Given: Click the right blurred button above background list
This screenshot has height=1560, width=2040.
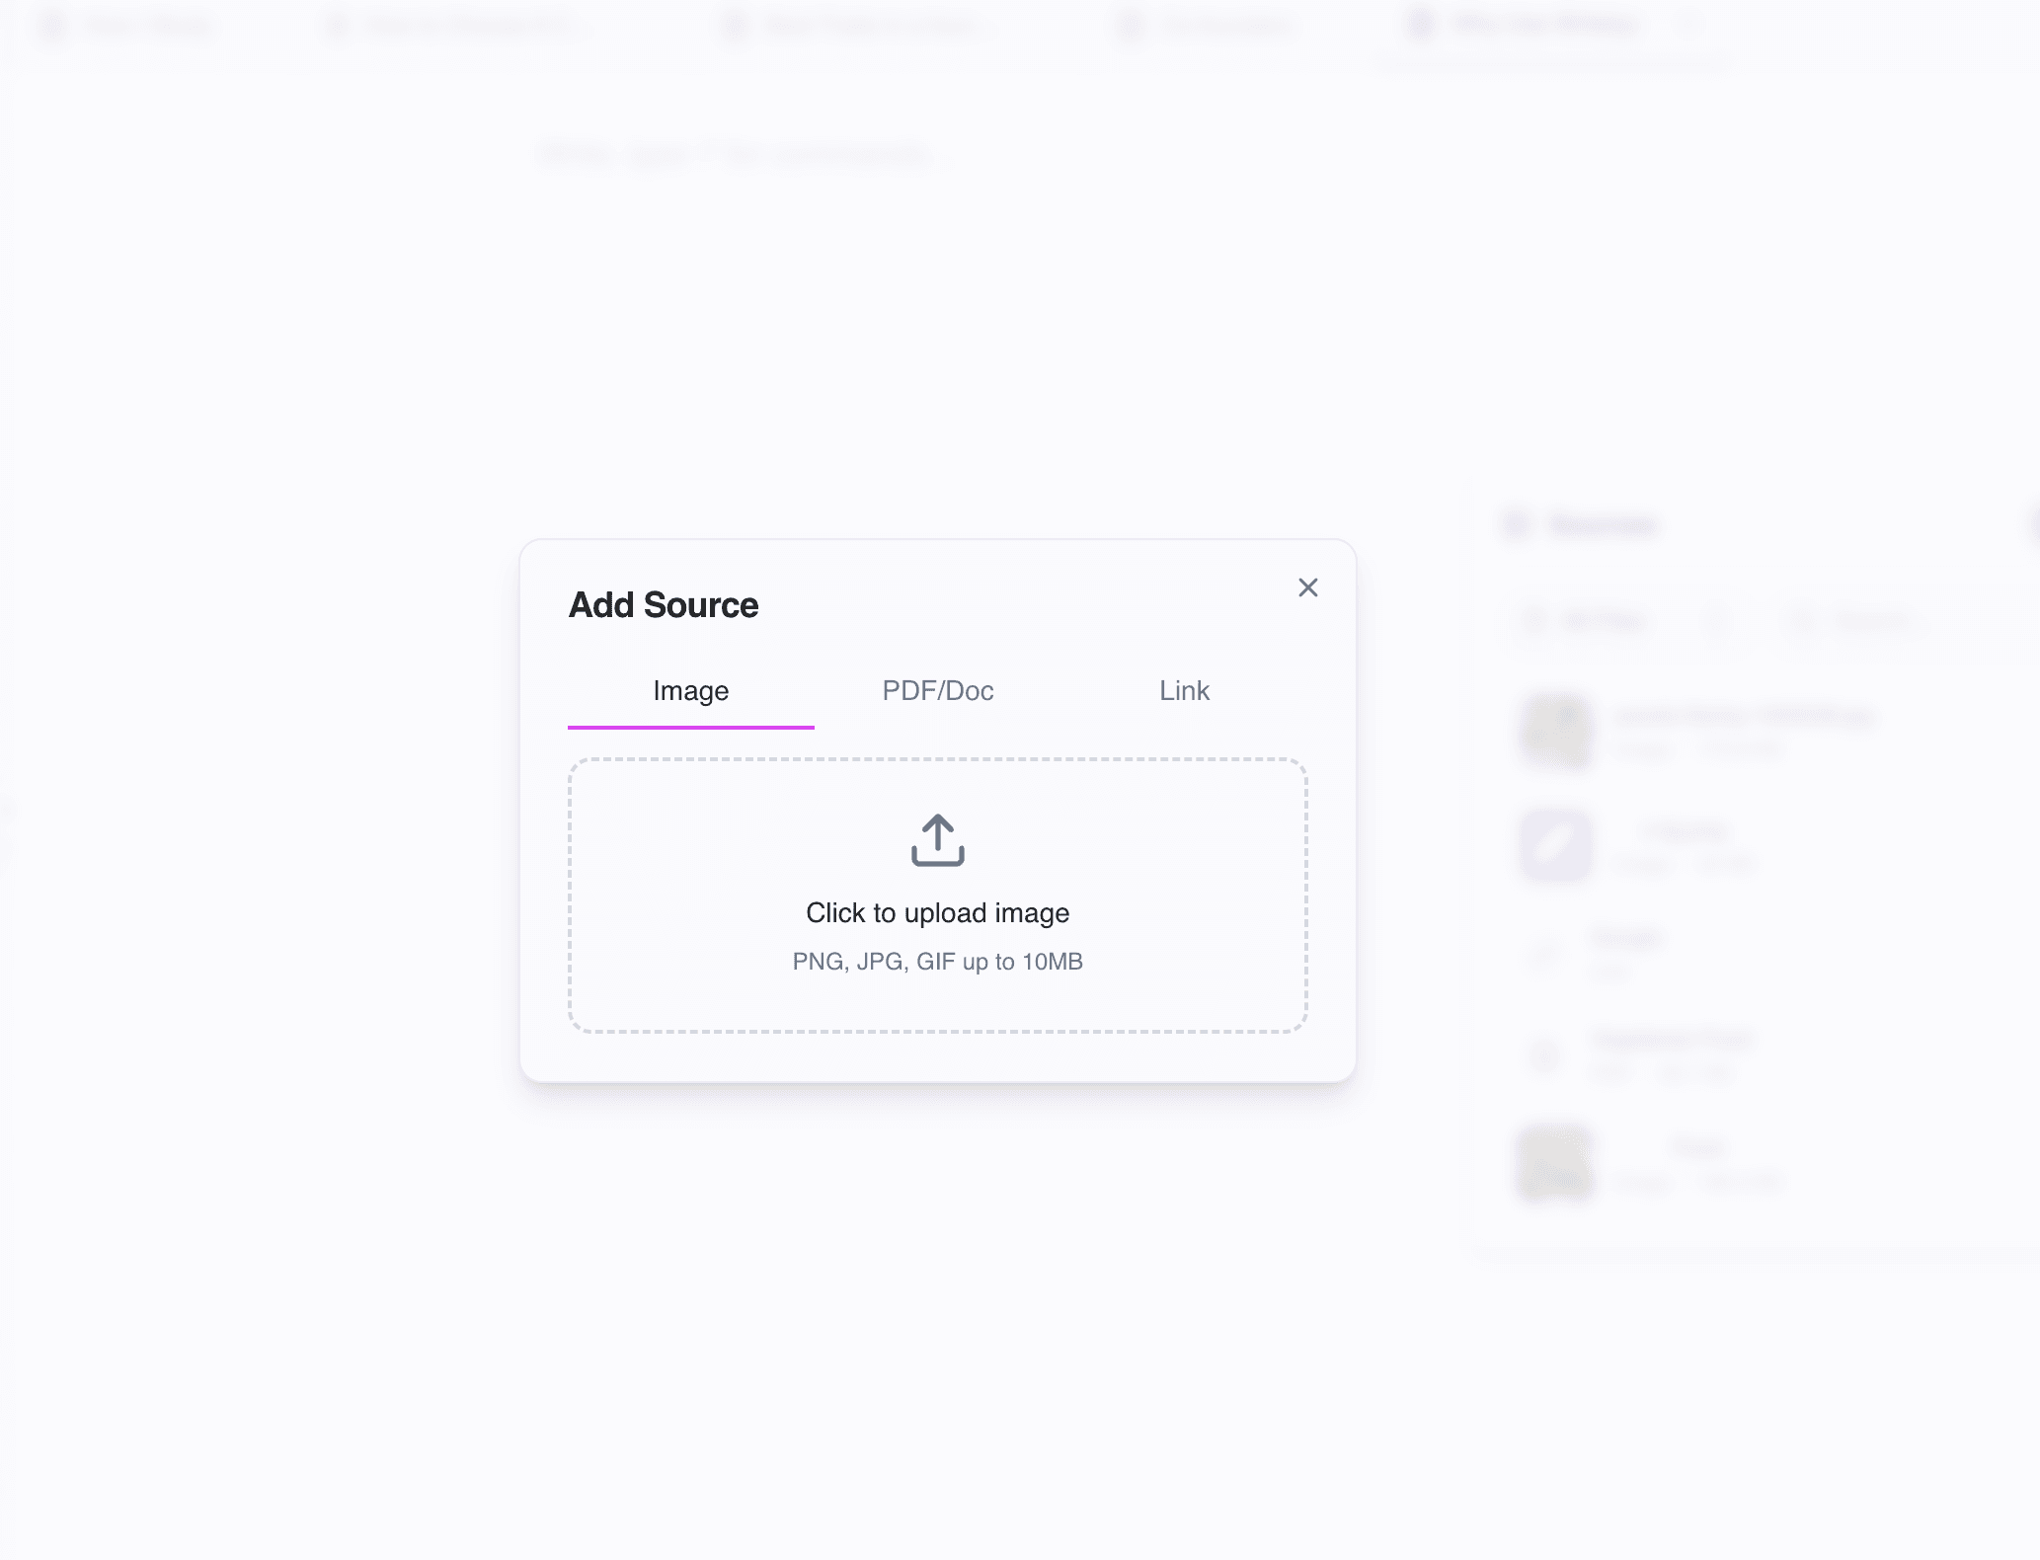Looking at the screenshot, I should 1856,620.
